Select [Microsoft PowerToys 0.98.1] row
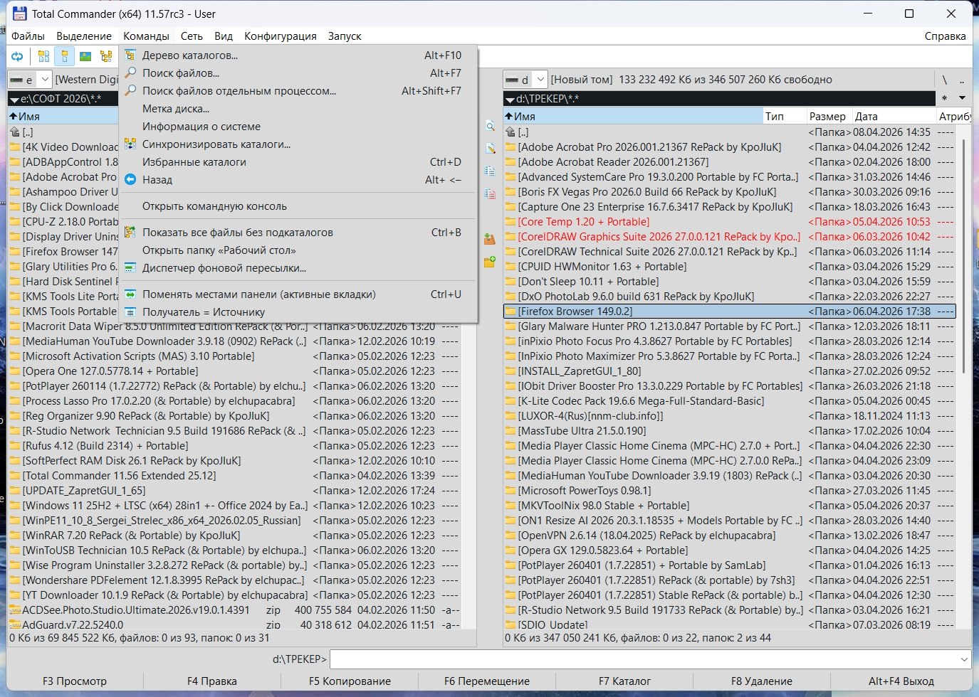Viewport: 979px width, 697px height. coord(730,491)
